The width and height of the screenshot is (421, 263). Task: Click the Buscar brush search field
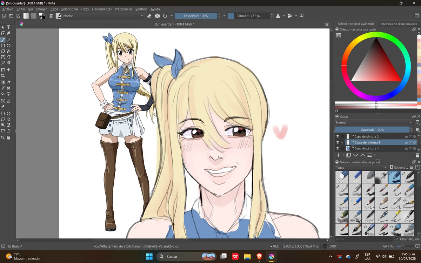[364, 239]
